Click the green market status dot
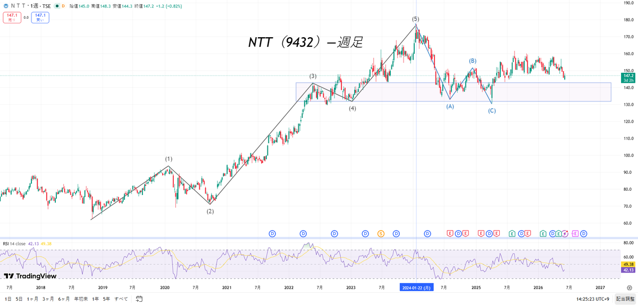The image size is (638, 305). click(x=56, y=5)
